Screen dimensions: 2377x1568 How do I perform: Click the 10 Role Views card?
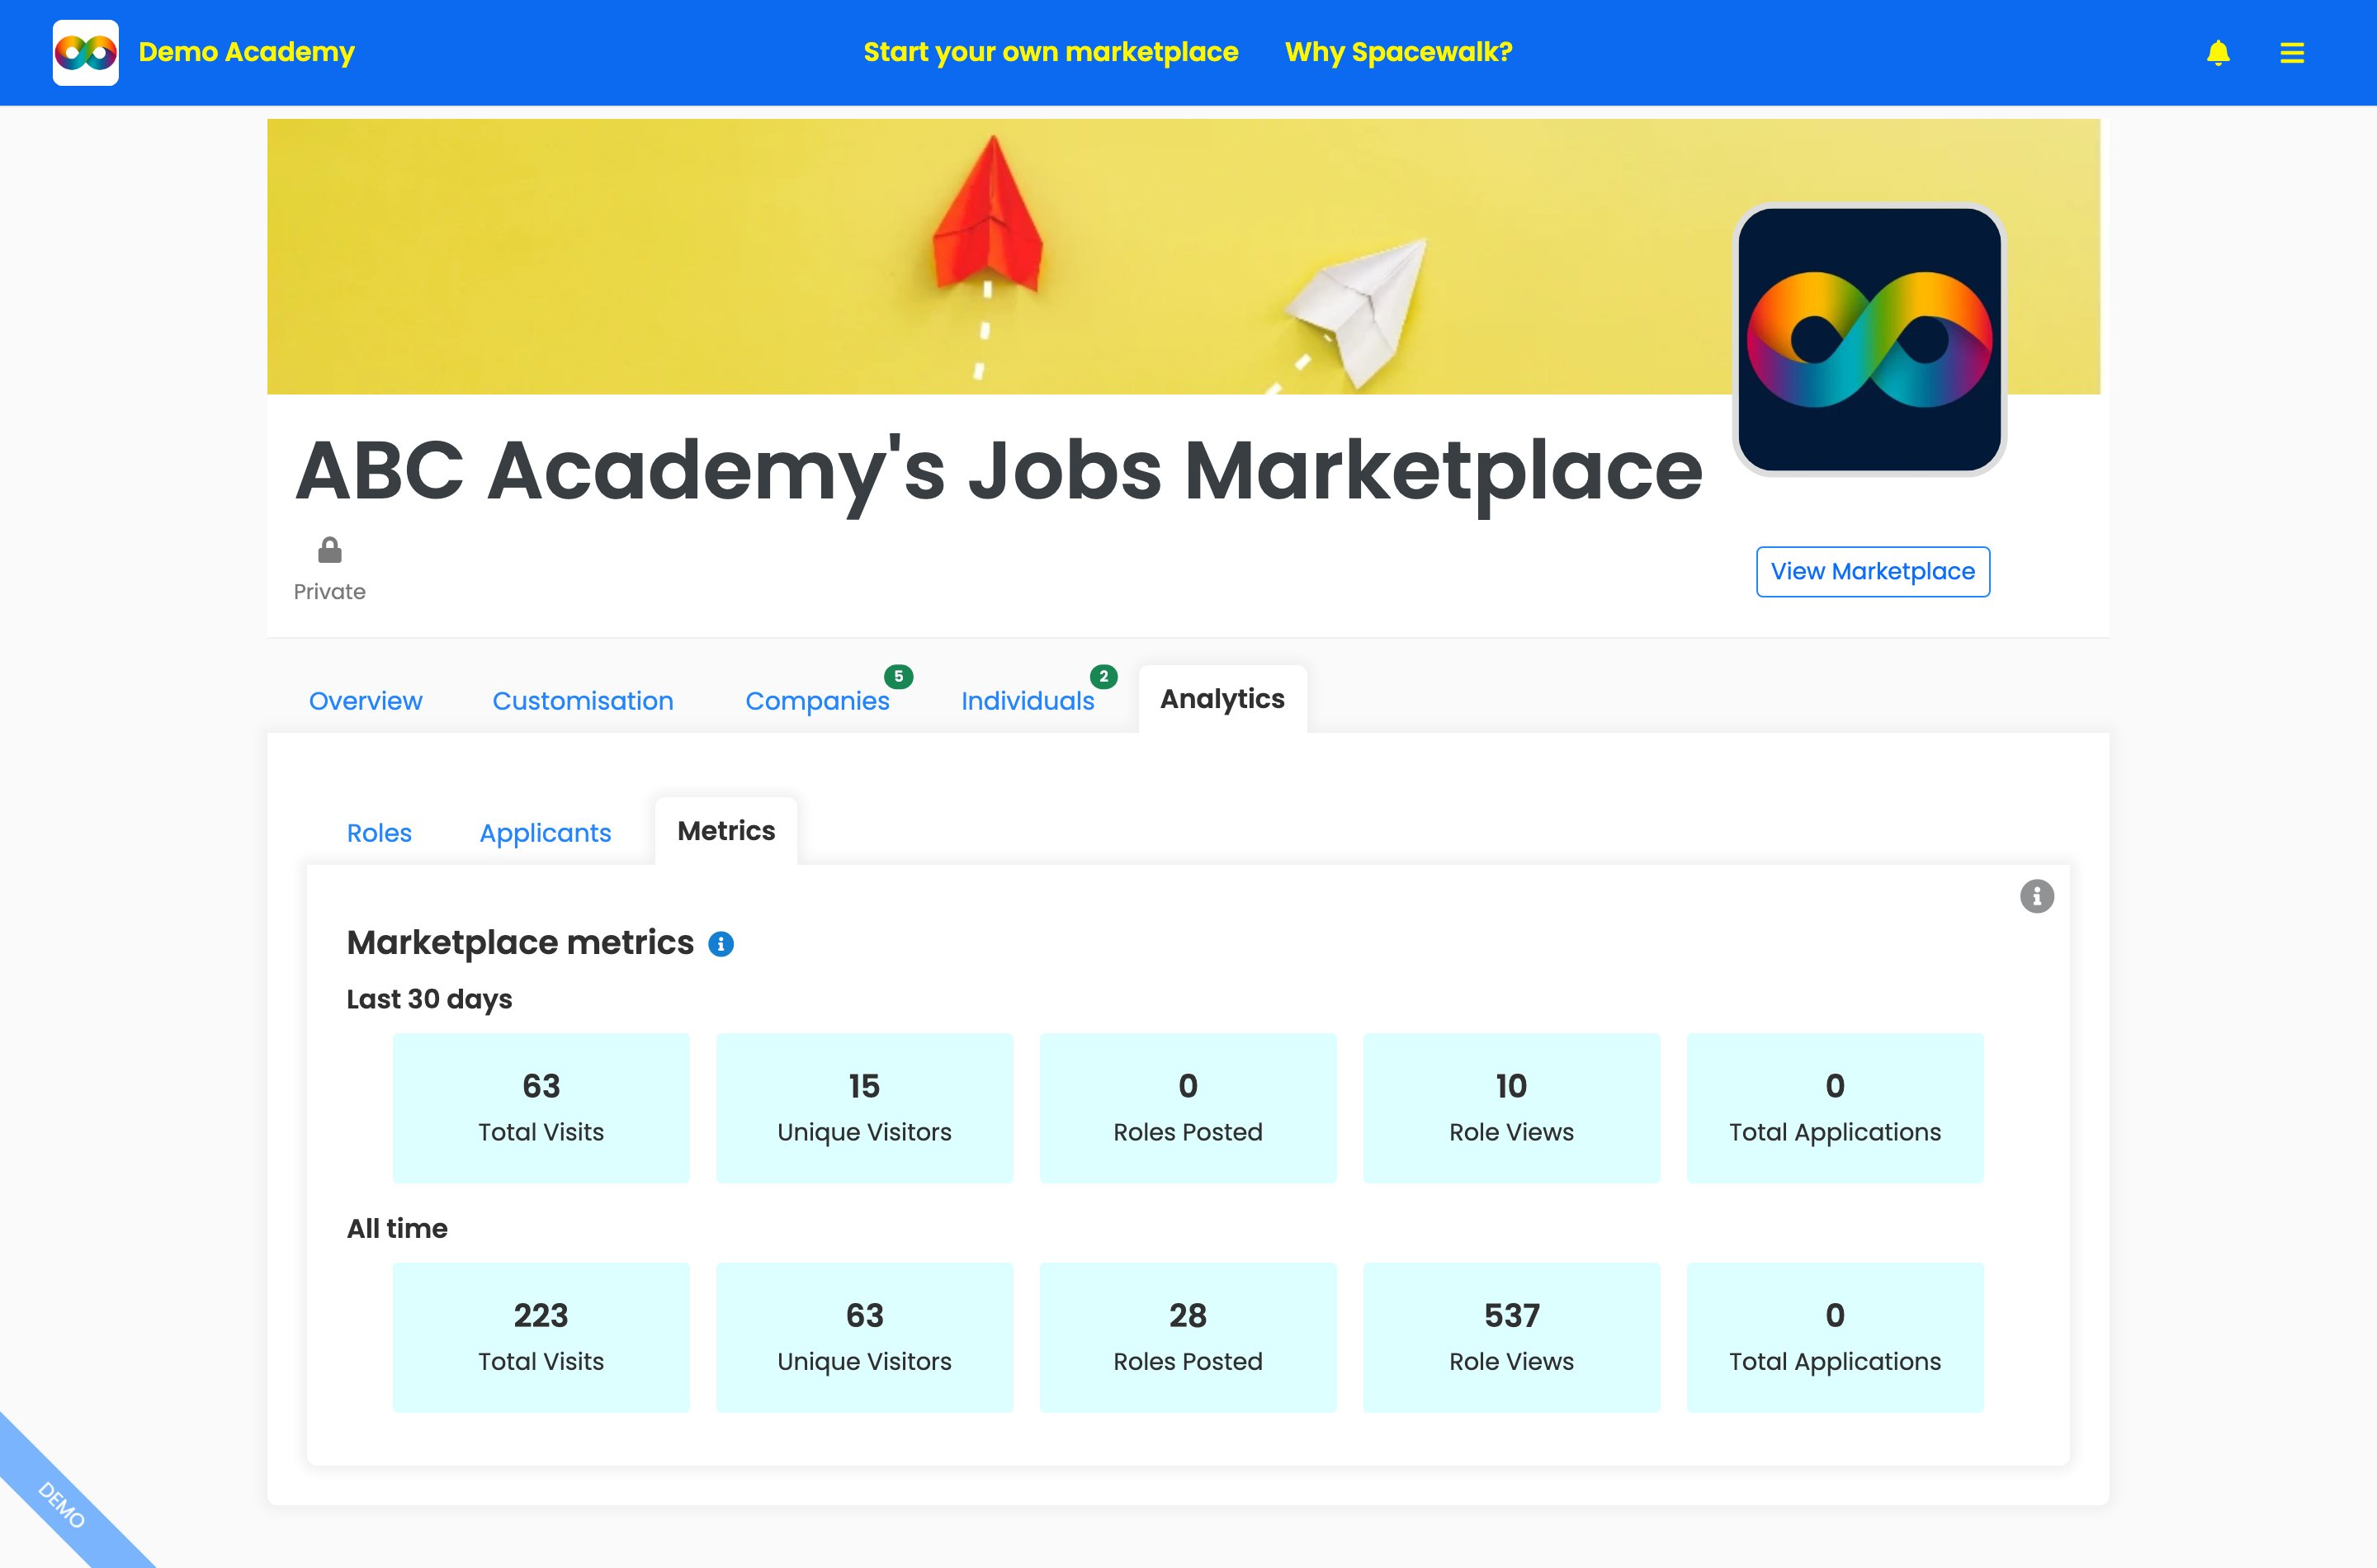[x=1511, y=1108]
